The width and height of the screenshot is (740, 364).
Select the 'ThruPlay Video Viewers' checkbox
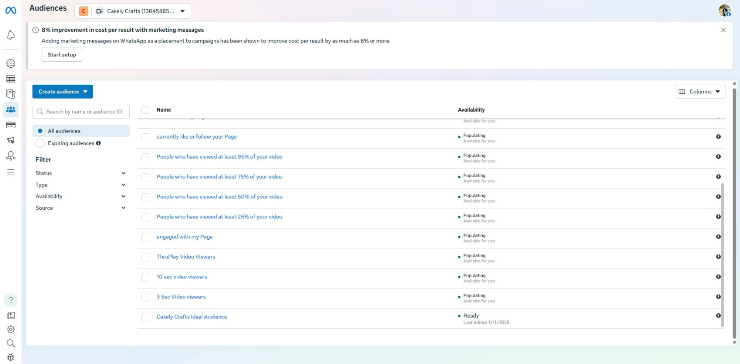coord(145,257)
